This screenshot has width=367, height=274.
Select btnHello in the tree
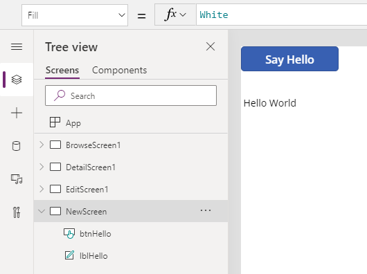click(131, 233)
